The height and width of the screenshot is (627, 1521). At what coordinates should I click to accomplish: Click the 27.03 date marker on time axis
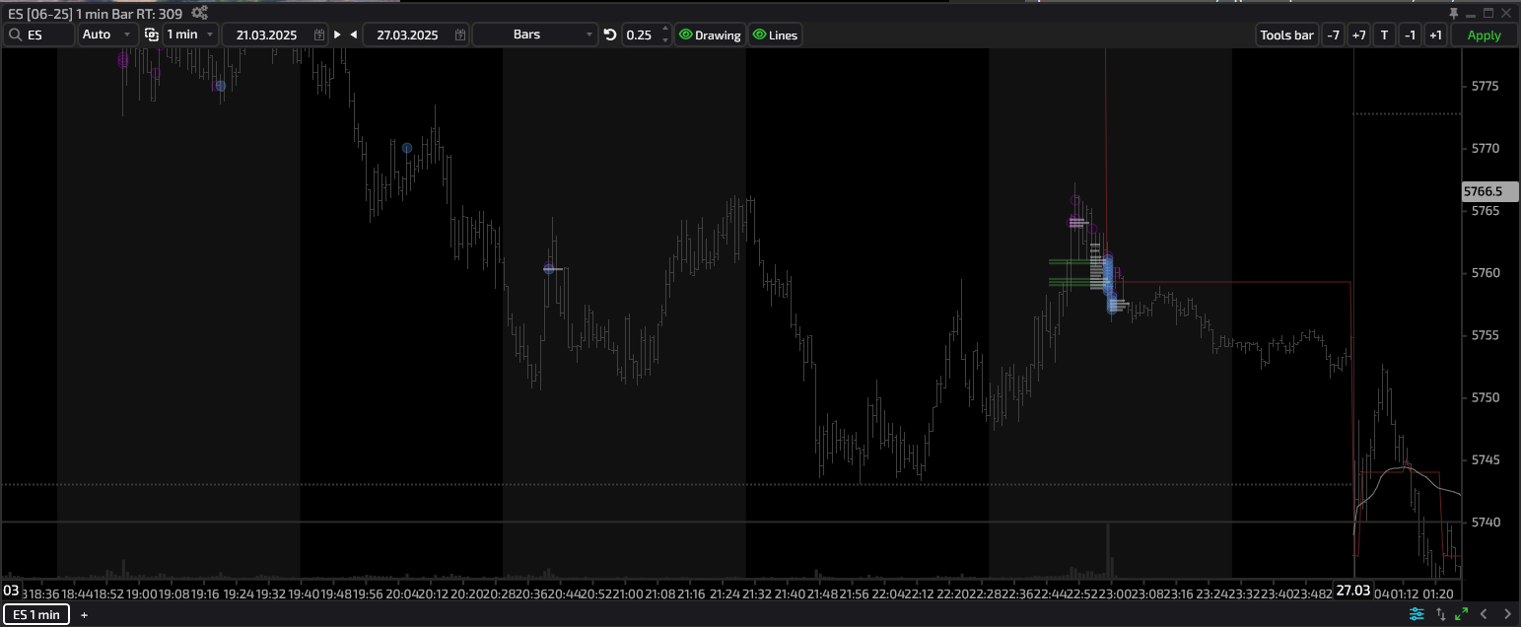pyautogui.click(x=1352, y=590)
